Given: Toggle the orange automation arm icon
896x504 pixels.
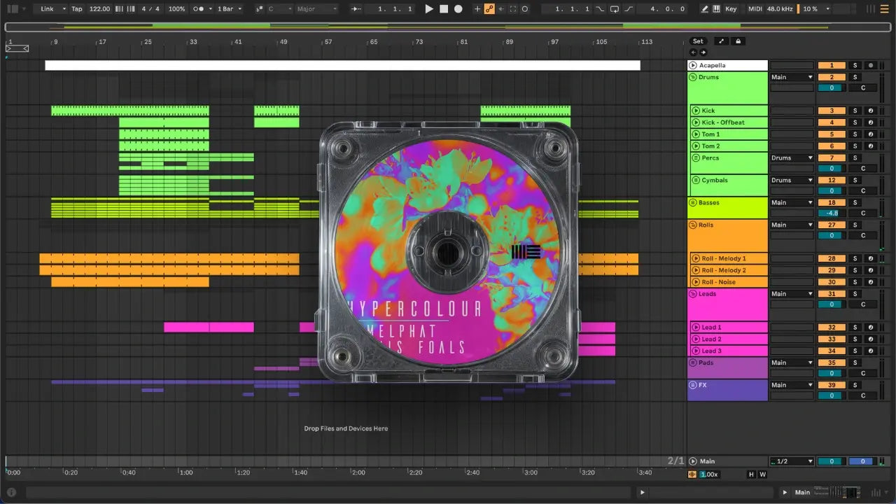Looking at the screenshot, I should (489, 9).
